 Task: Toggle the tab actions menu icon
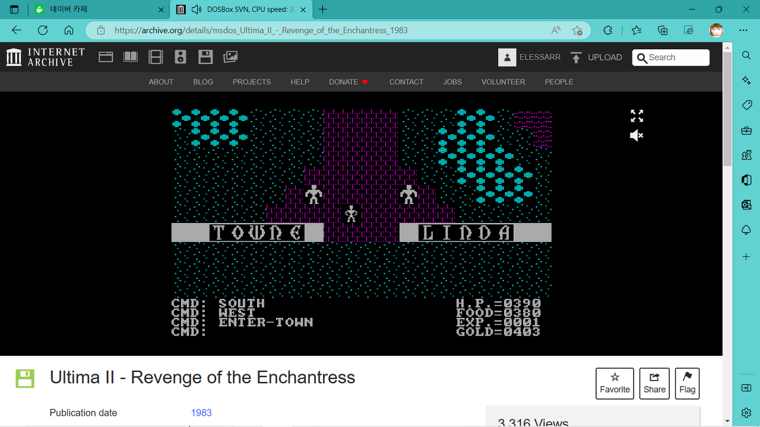[14, 9]
